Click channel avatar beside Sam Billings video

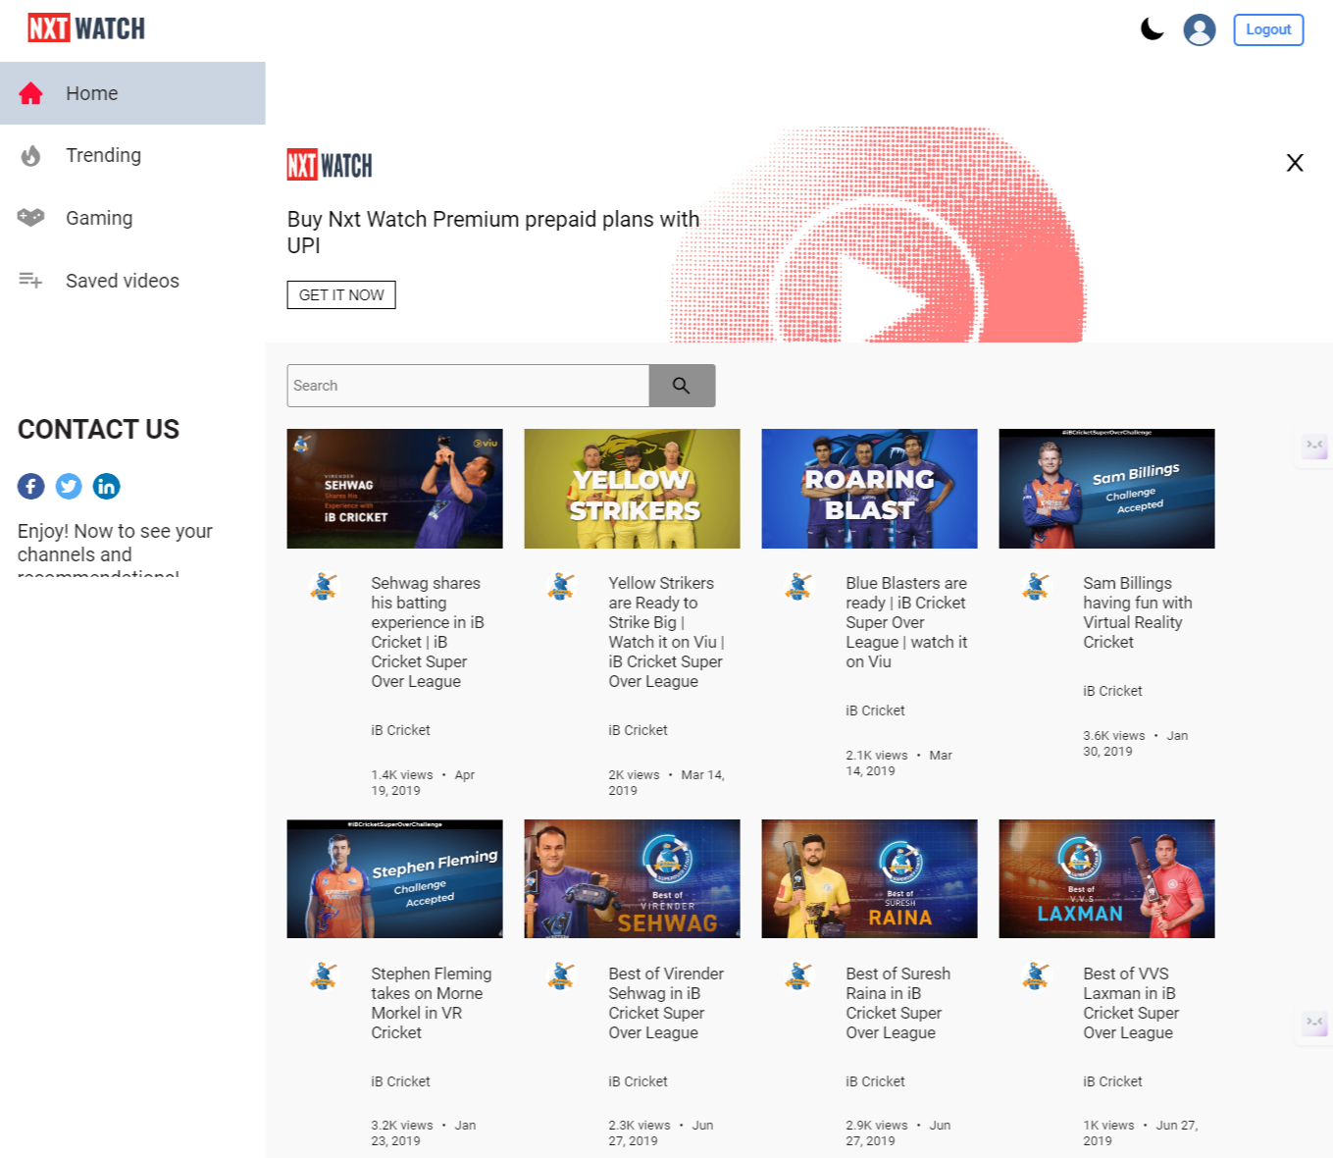tap(1036, 586)
